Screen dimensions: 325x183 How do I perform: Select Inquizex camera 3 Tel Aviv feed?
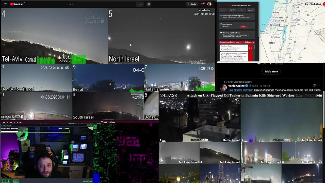179,153
